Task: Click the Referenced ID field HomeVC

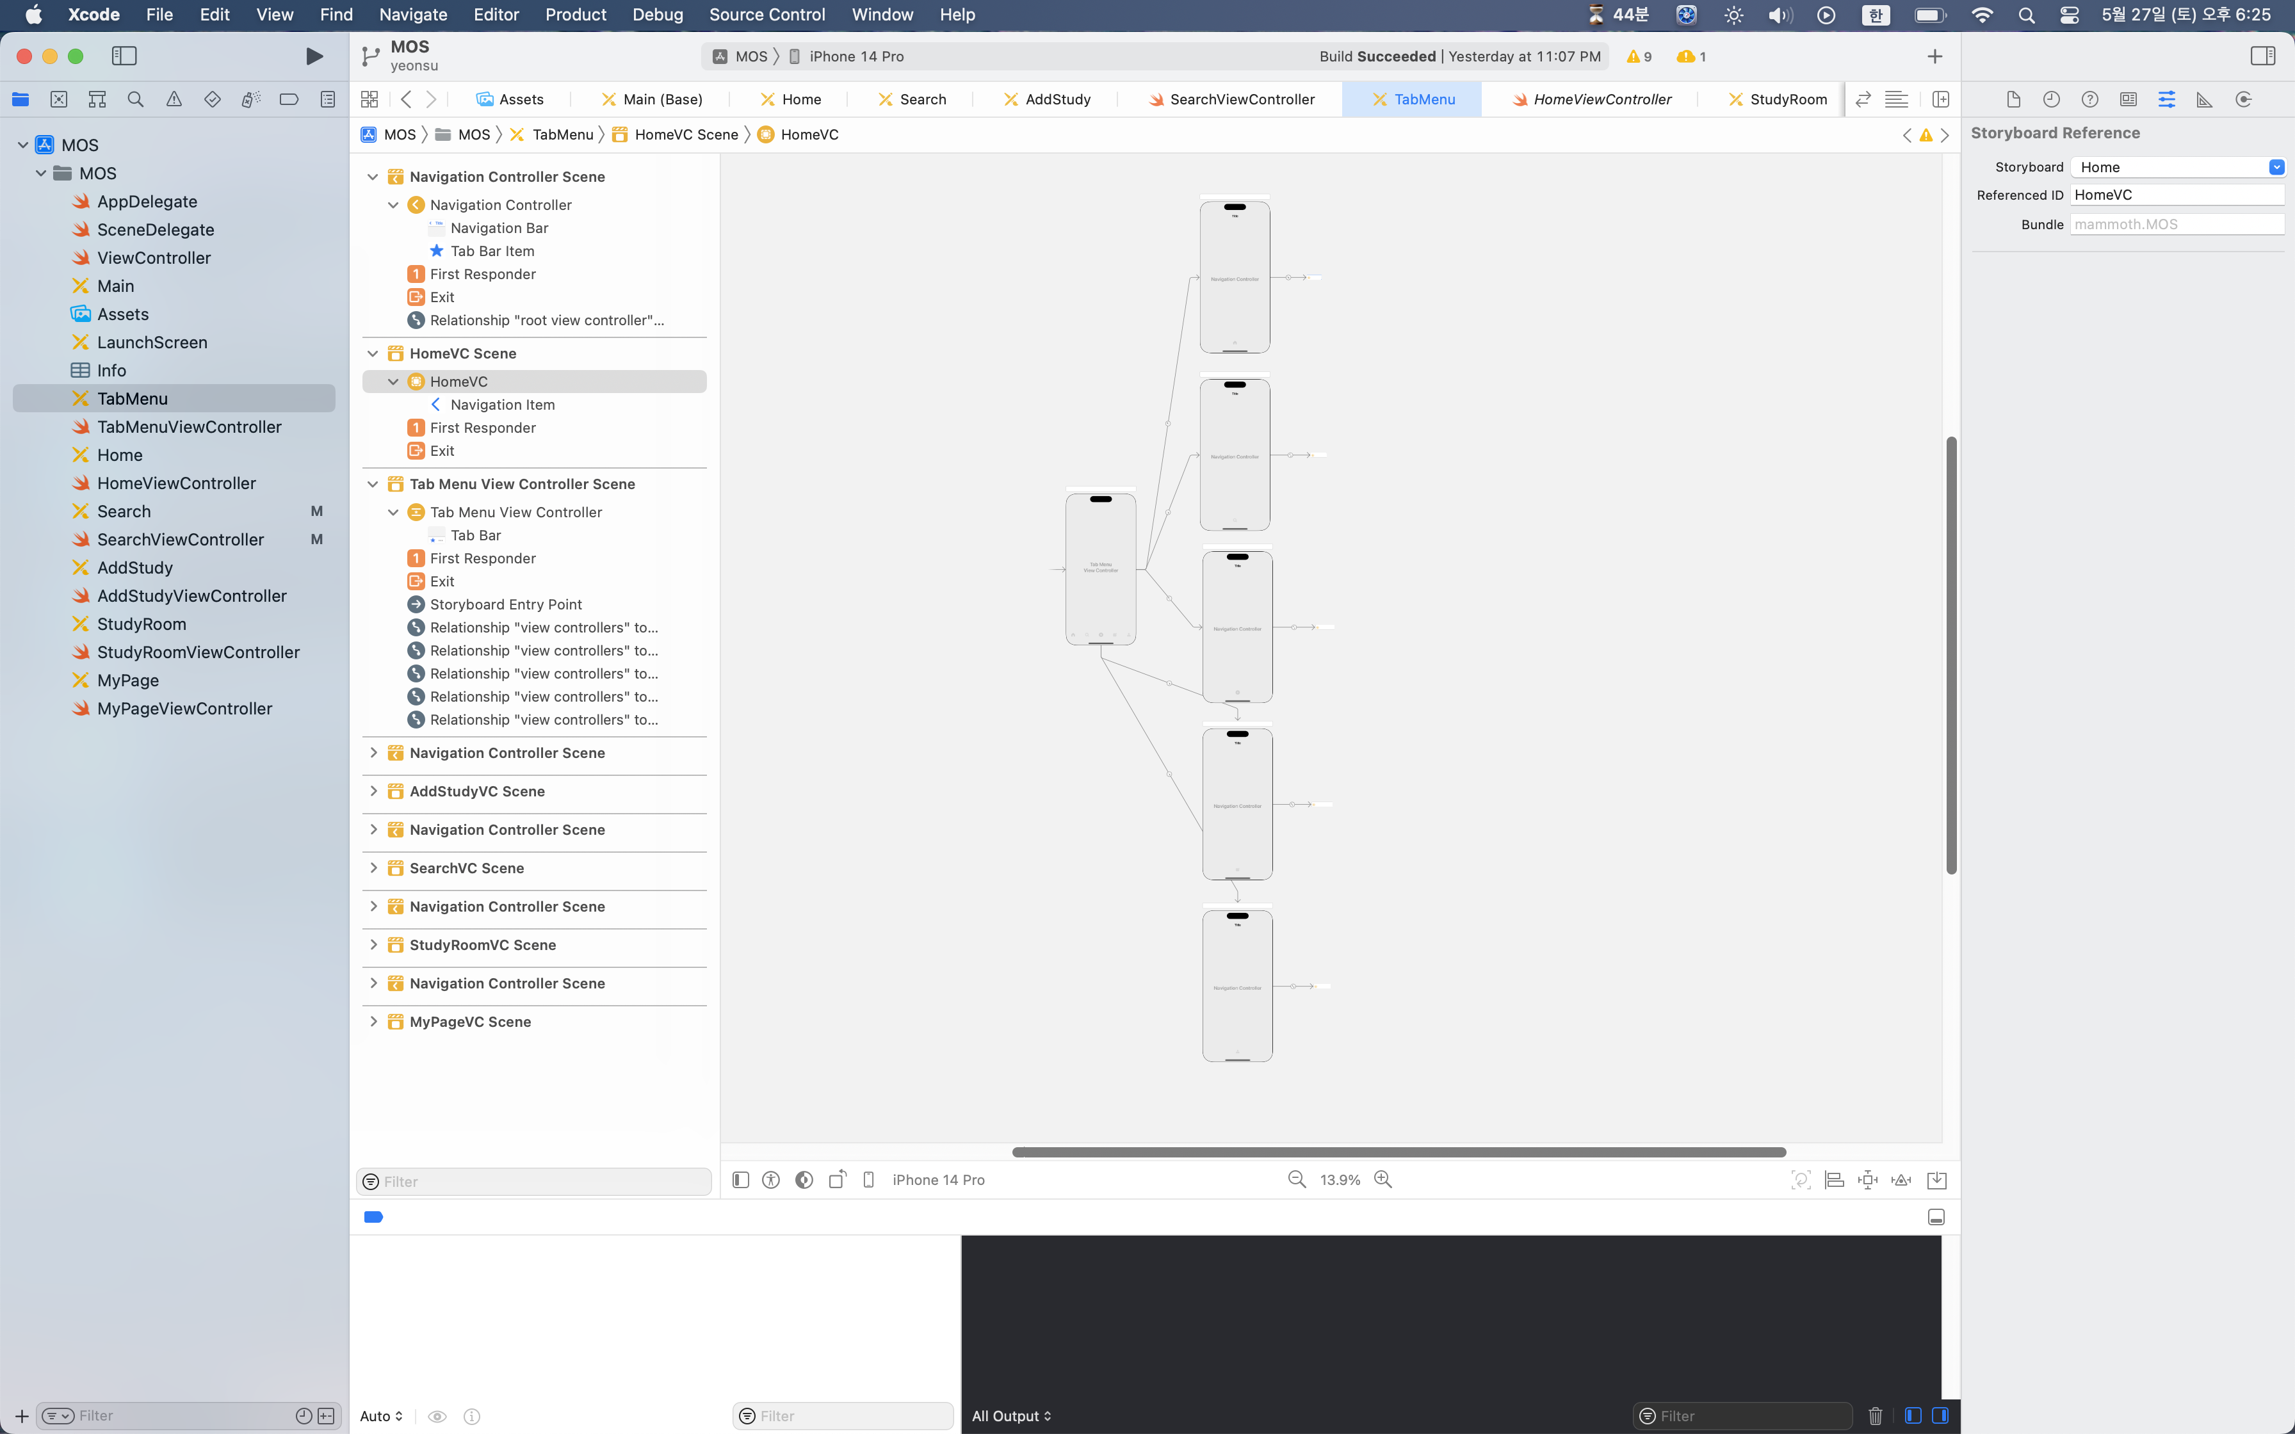Action: point(2177,195)
